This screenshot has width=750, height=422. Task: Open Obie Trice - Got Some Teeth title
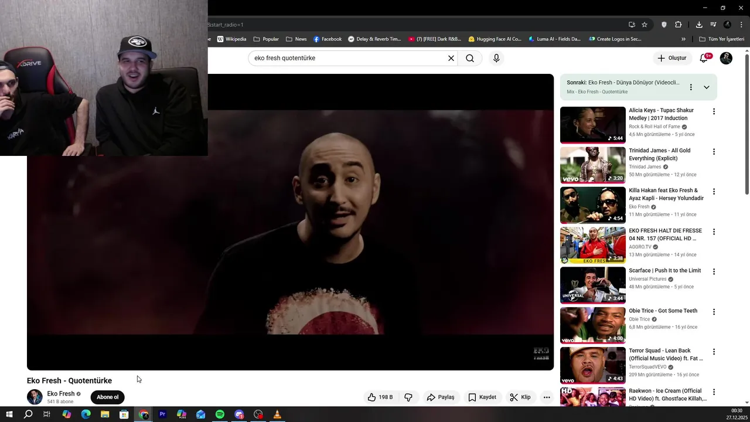pyautogui.click(x=663, y=311)
